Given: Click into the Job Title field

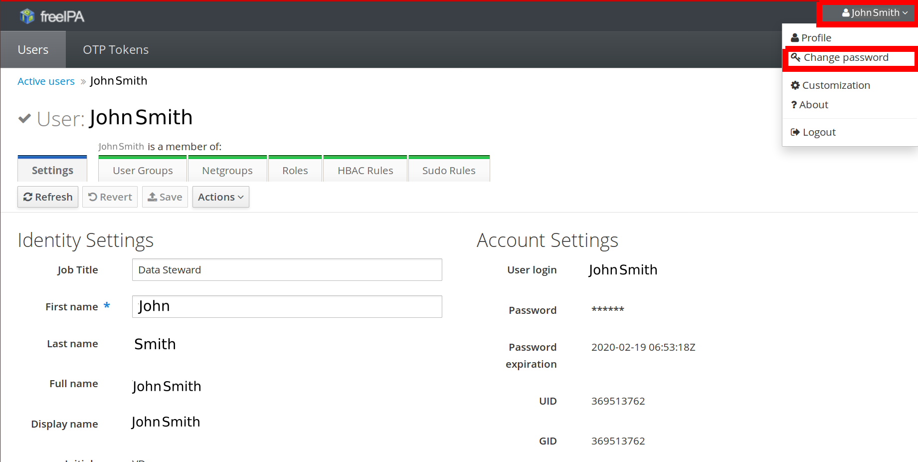Looking at the screenshot, I should [287, 270].
